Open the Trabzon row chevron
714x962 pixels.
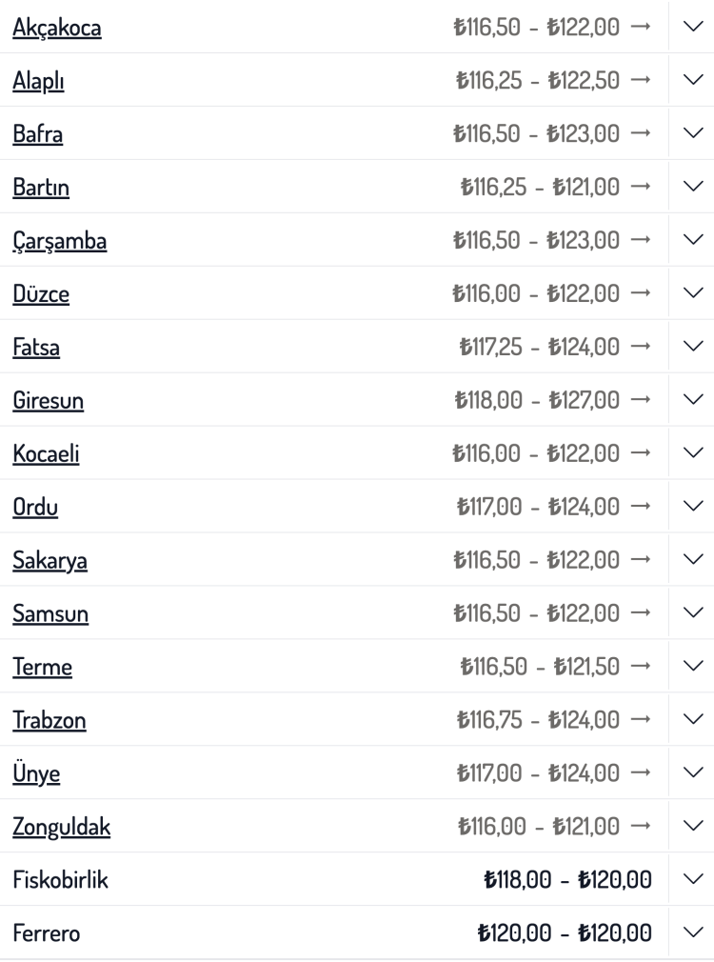click(x=692, y=720)
